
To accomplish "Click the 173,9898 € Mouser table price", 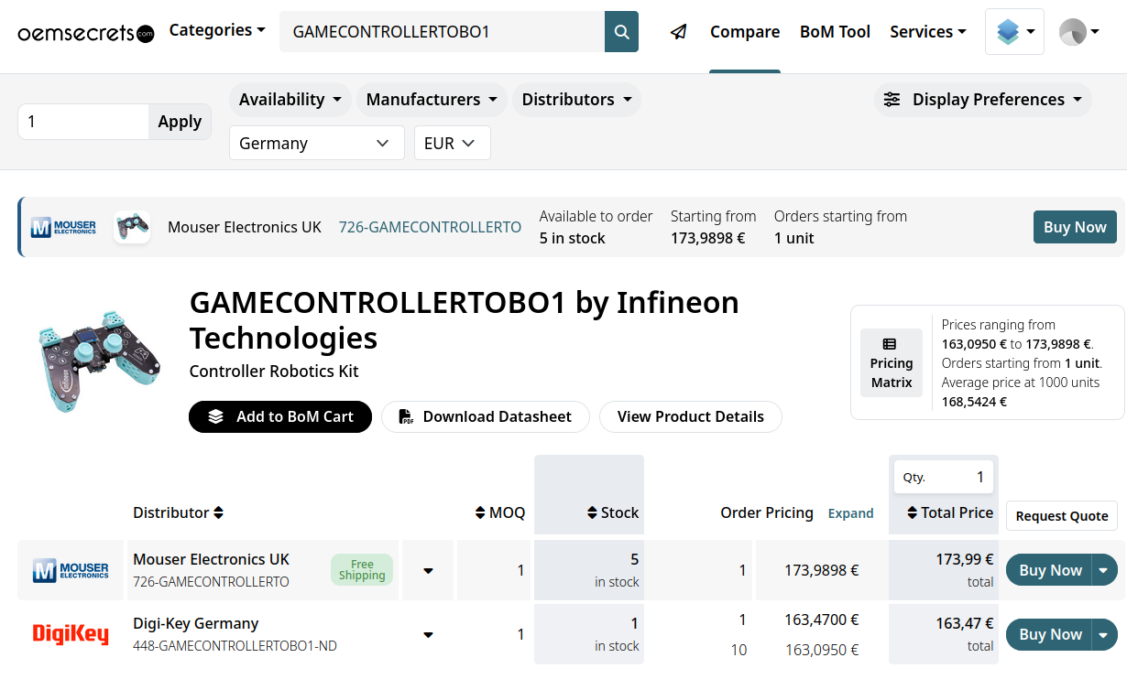I will click(821, 570).
